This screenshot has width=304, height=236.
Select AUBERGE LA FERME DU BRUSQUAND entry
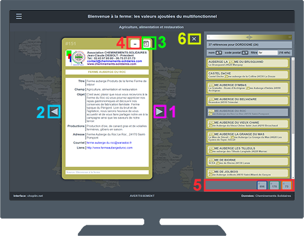pos(248,63)
